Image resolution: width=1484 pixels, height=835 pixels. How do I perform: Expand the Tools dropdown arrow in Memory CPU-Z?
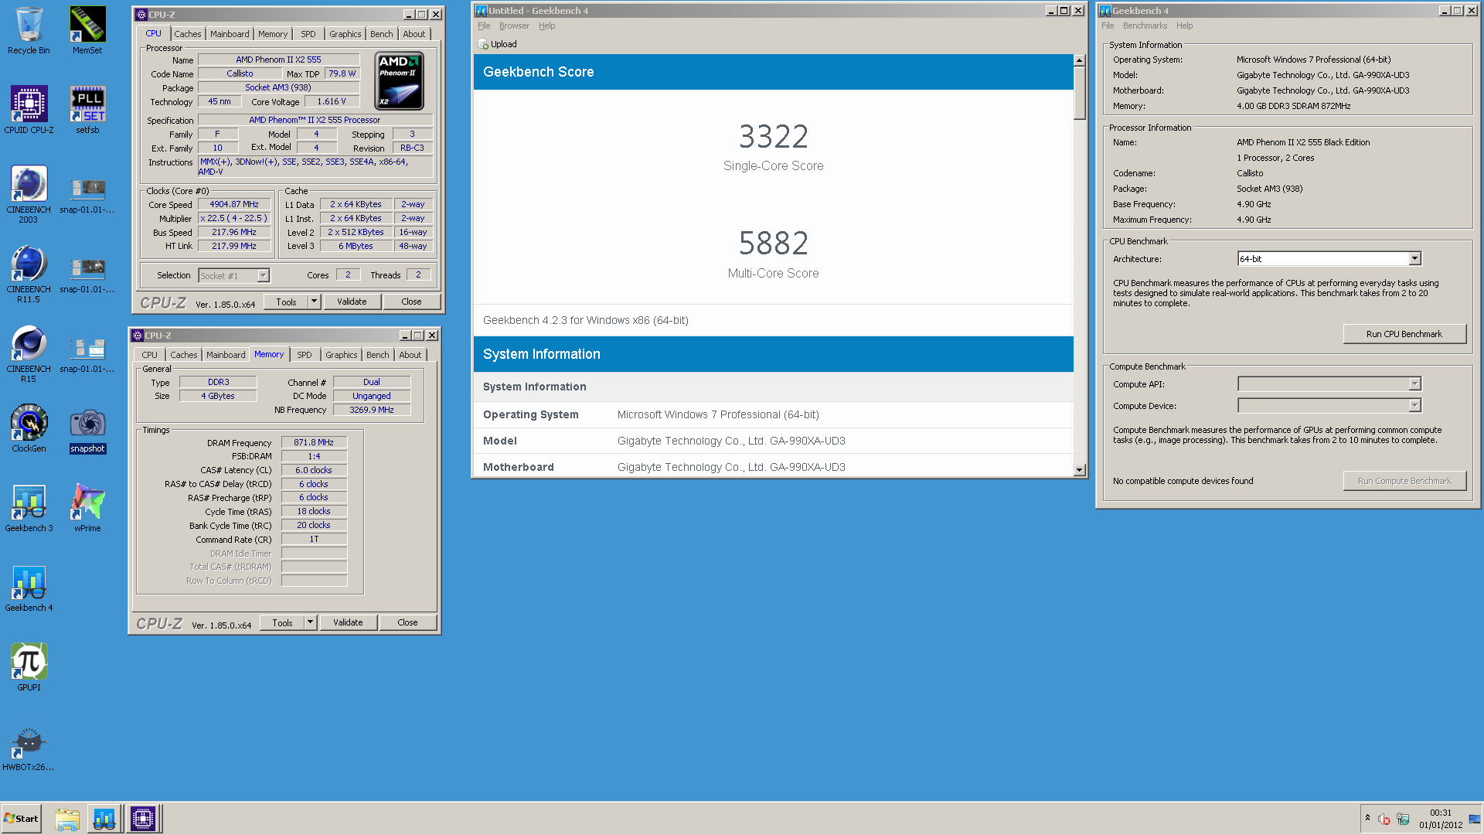click(310, 622)
